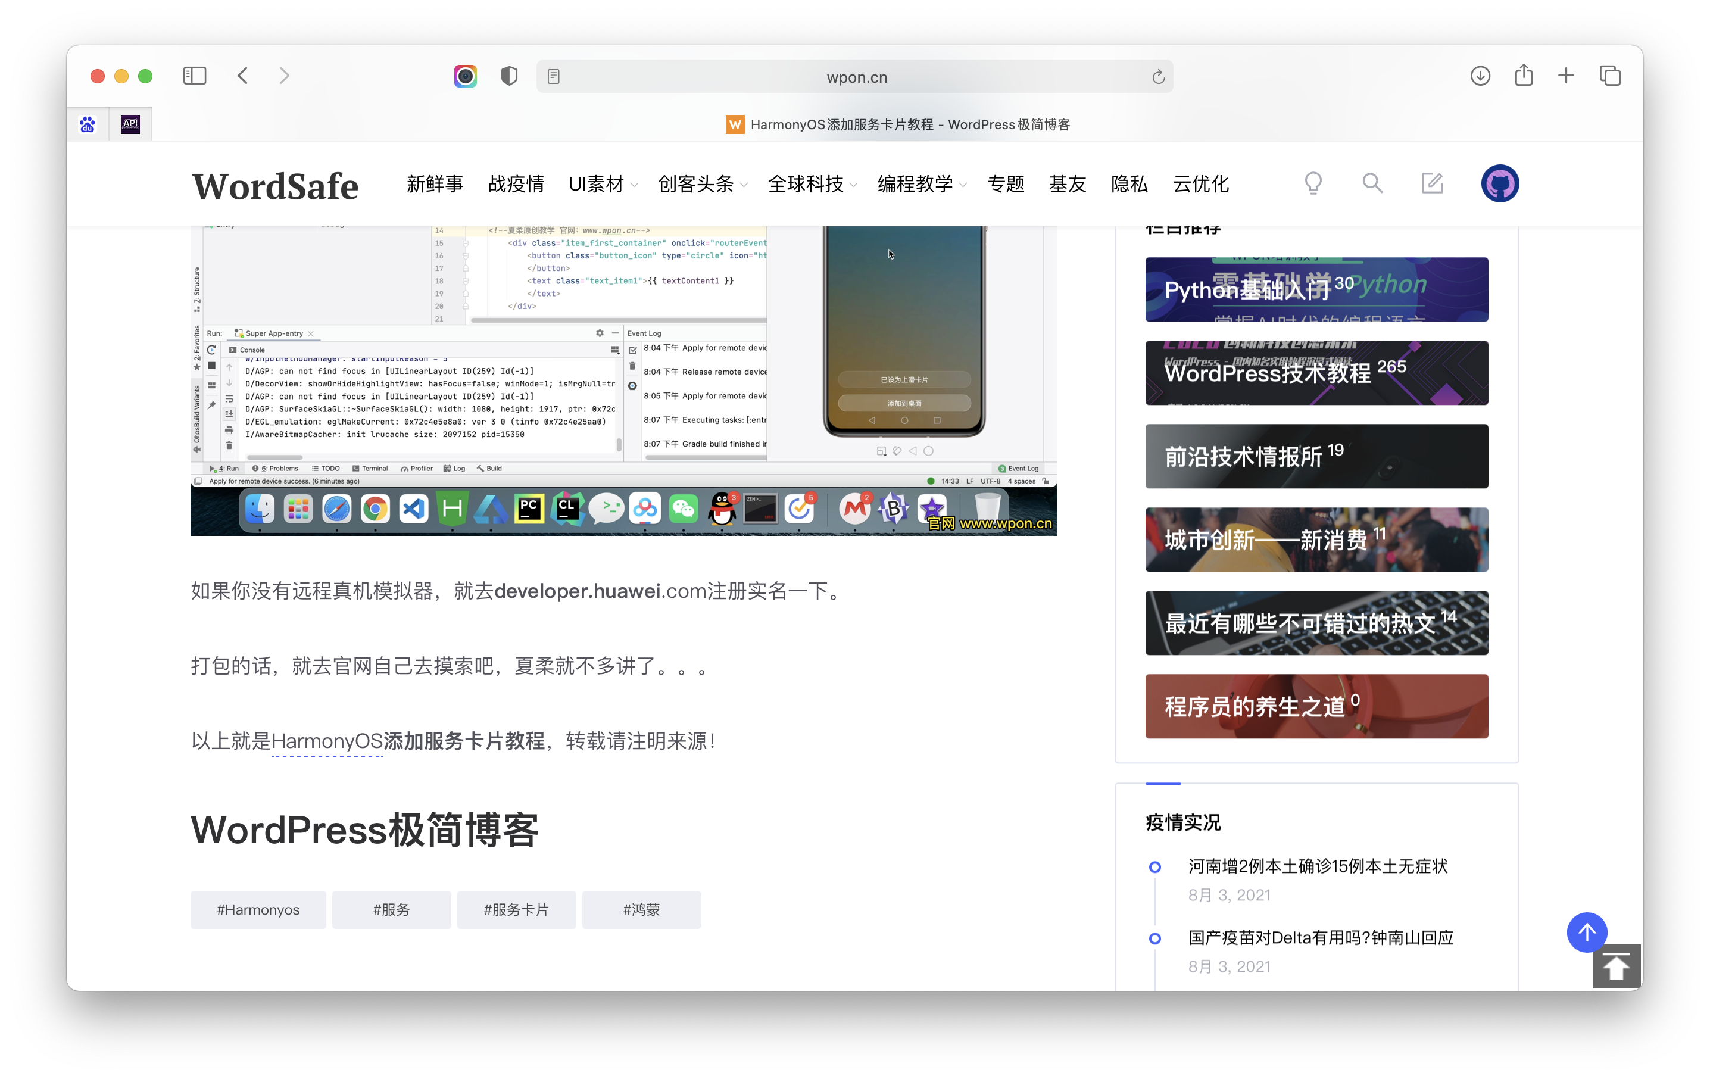Screen dimensions: 1710x1079
Task: Open the 战疫情 menu item
Action: [516, 184]
